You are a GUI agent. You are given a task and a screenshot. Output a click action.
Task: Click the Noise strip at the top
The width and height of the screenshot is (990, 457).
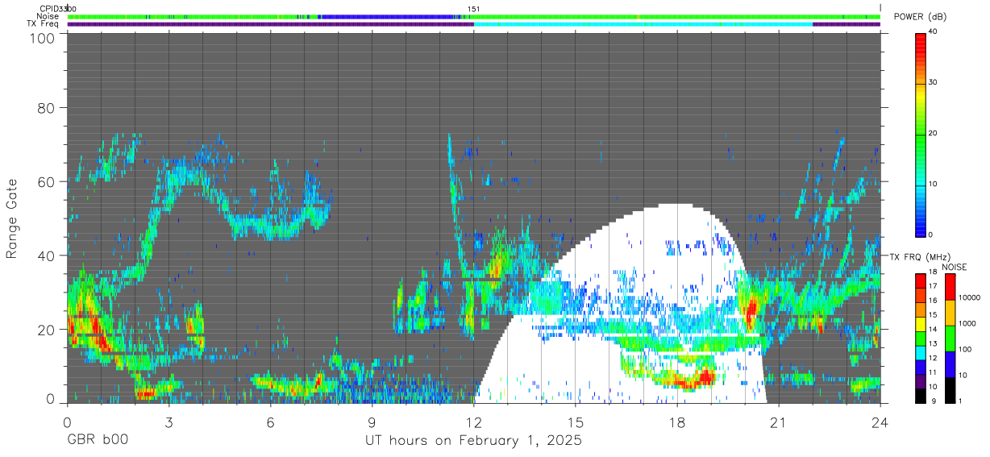point(473,16)
